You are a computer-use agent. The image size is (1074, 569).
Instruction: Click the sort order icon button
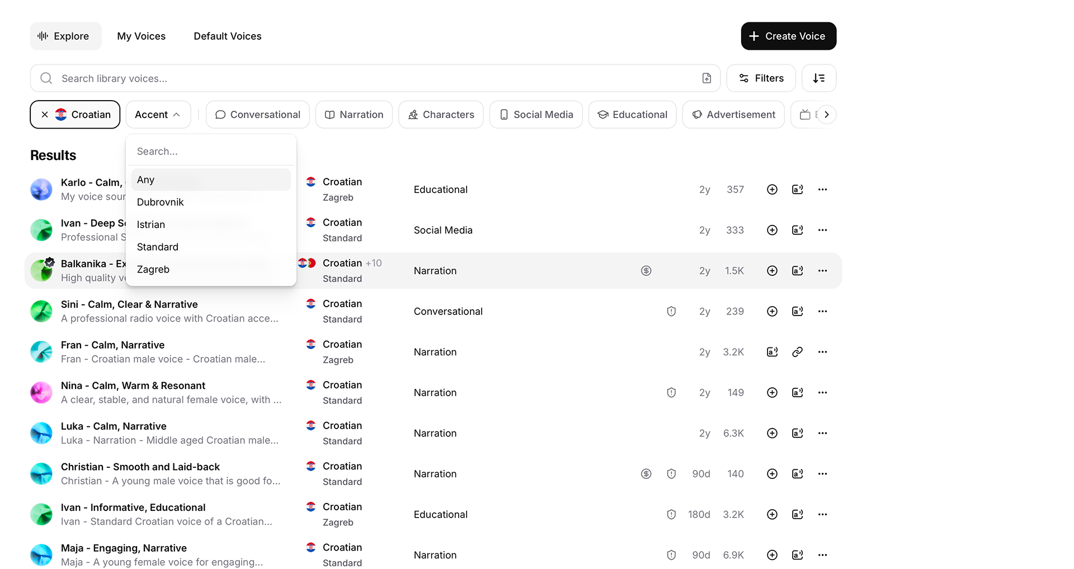tap(818, 78)
